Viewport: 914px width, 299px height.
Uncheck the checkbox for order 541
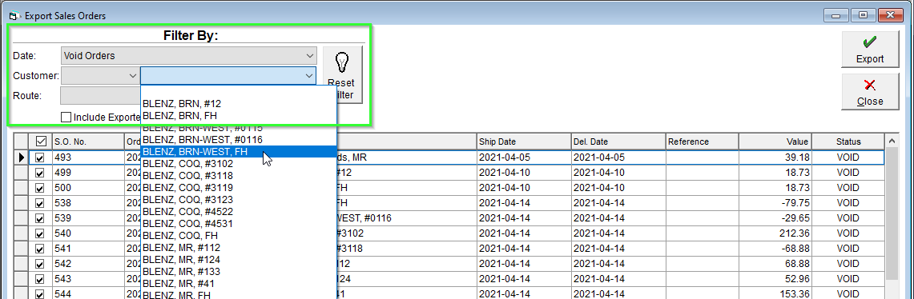click(x=40, y=249)
